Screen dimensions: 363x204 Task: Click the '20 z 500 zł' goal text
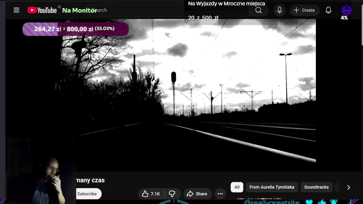pos(203,18)
